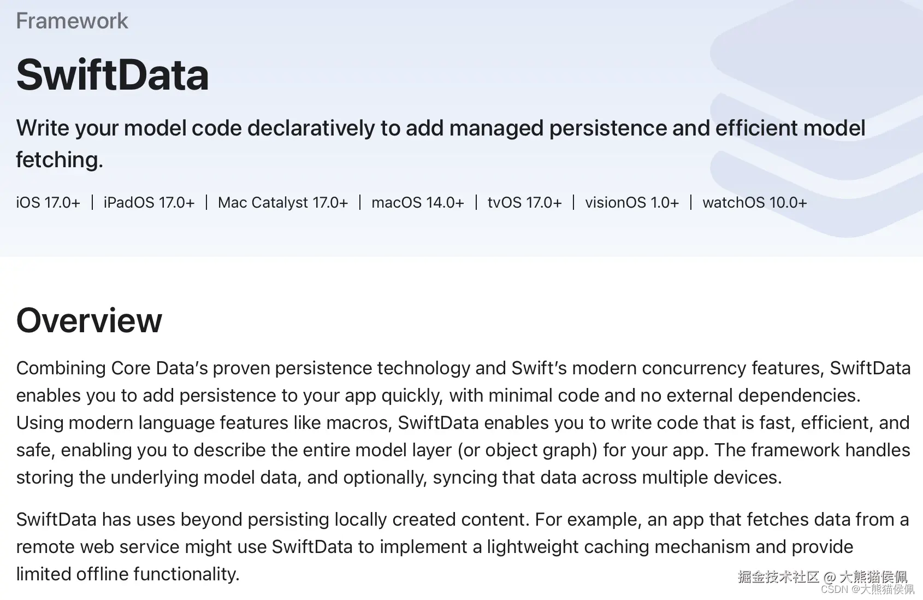Select the macOS 14.0+ platform badge

point(418,203)
